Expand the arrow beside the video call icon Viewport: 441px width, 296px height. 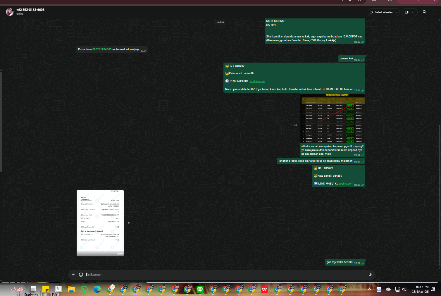[x=412, y=12]
